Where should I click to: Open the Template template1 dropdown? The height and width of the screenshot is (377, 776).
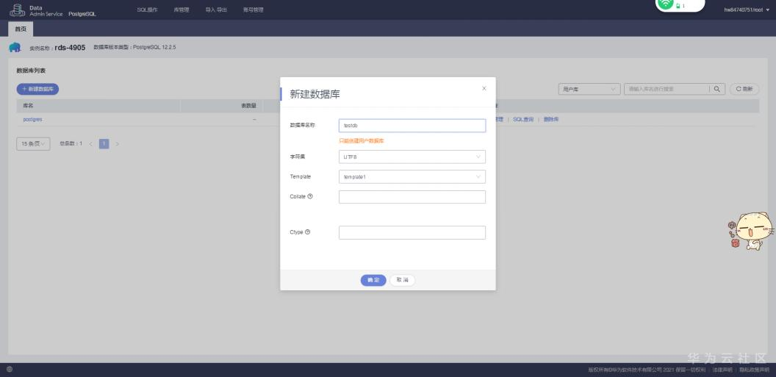412,176
